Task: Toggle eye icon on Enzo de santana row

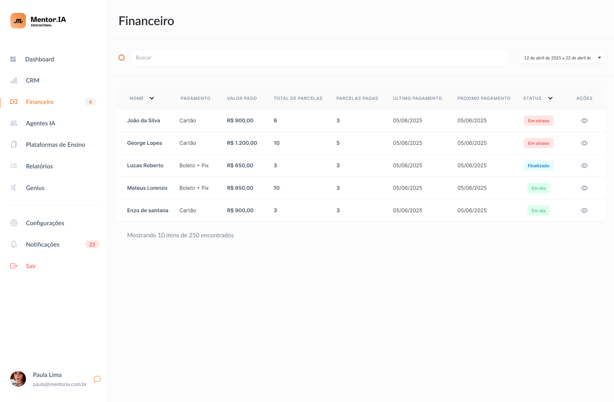Action: point(584,211)
